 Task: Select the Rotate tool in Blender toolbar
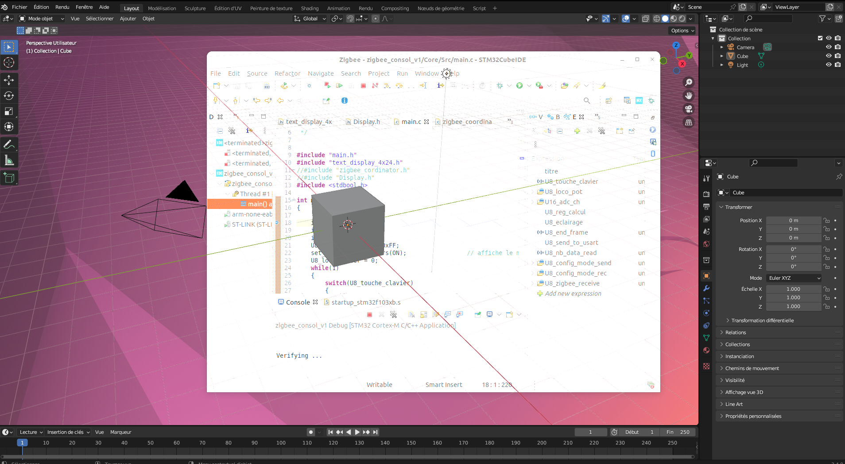pos(9,96)
